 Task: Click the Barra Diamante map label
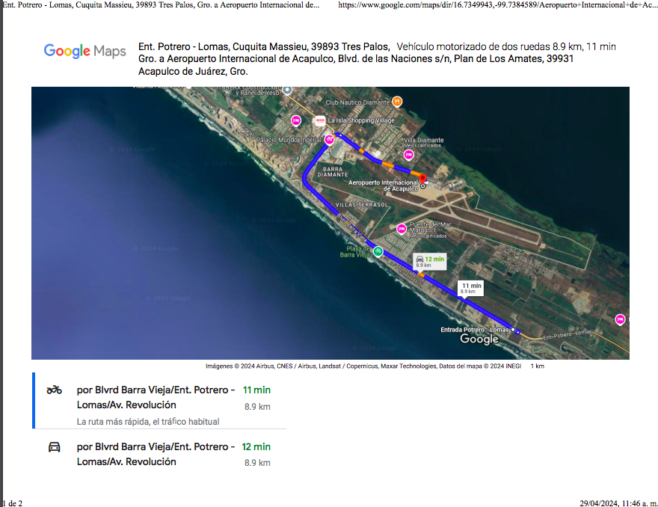click(x=332, y=172)
